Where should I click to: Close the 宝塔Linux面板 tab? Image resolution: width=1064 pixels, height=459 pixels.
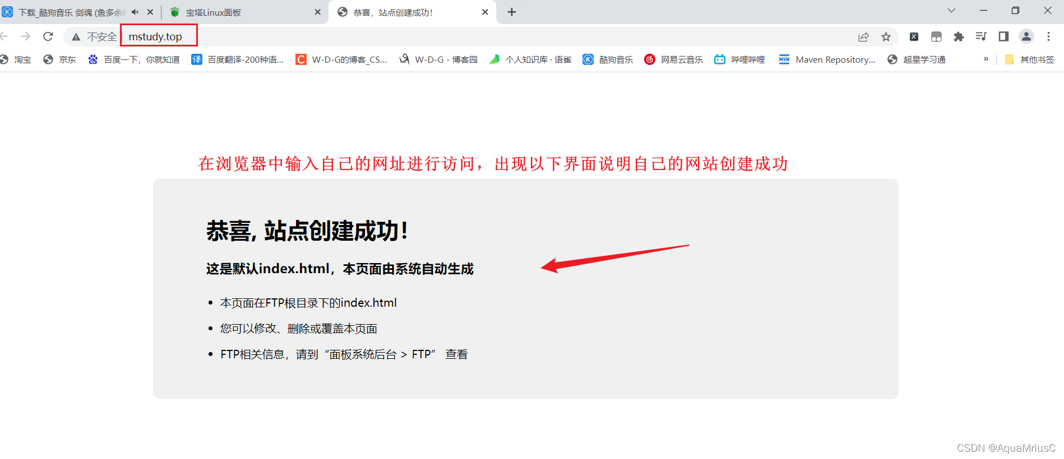tap(317, 12)
